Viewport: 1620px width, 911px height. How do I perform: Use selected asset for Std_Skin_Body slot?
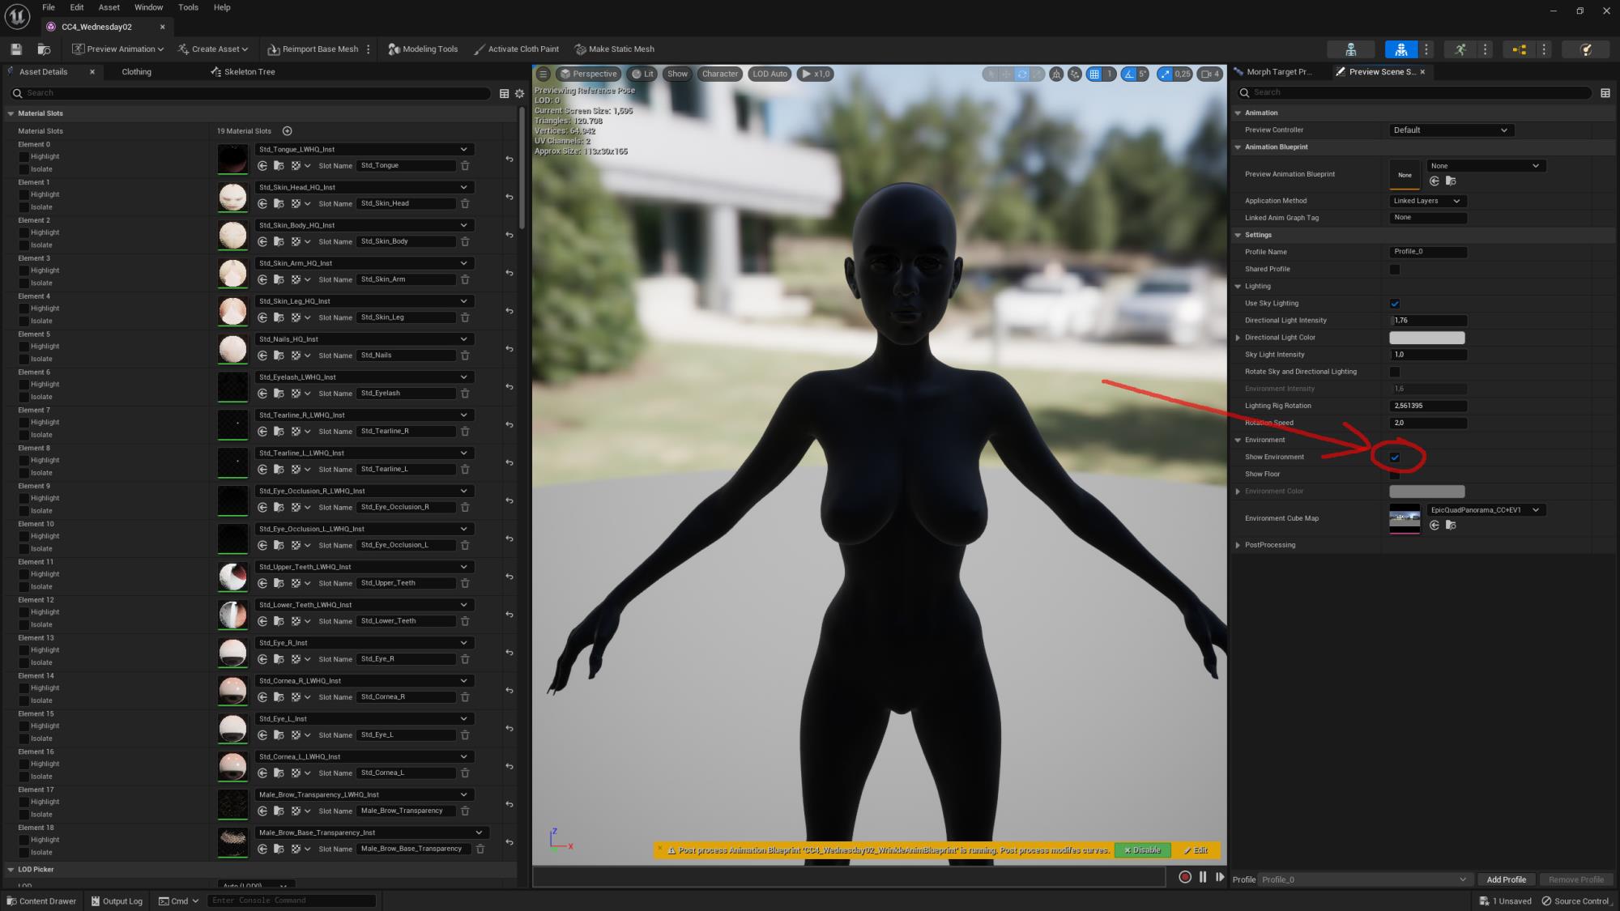pyautogui.click(x=262, y=241)
